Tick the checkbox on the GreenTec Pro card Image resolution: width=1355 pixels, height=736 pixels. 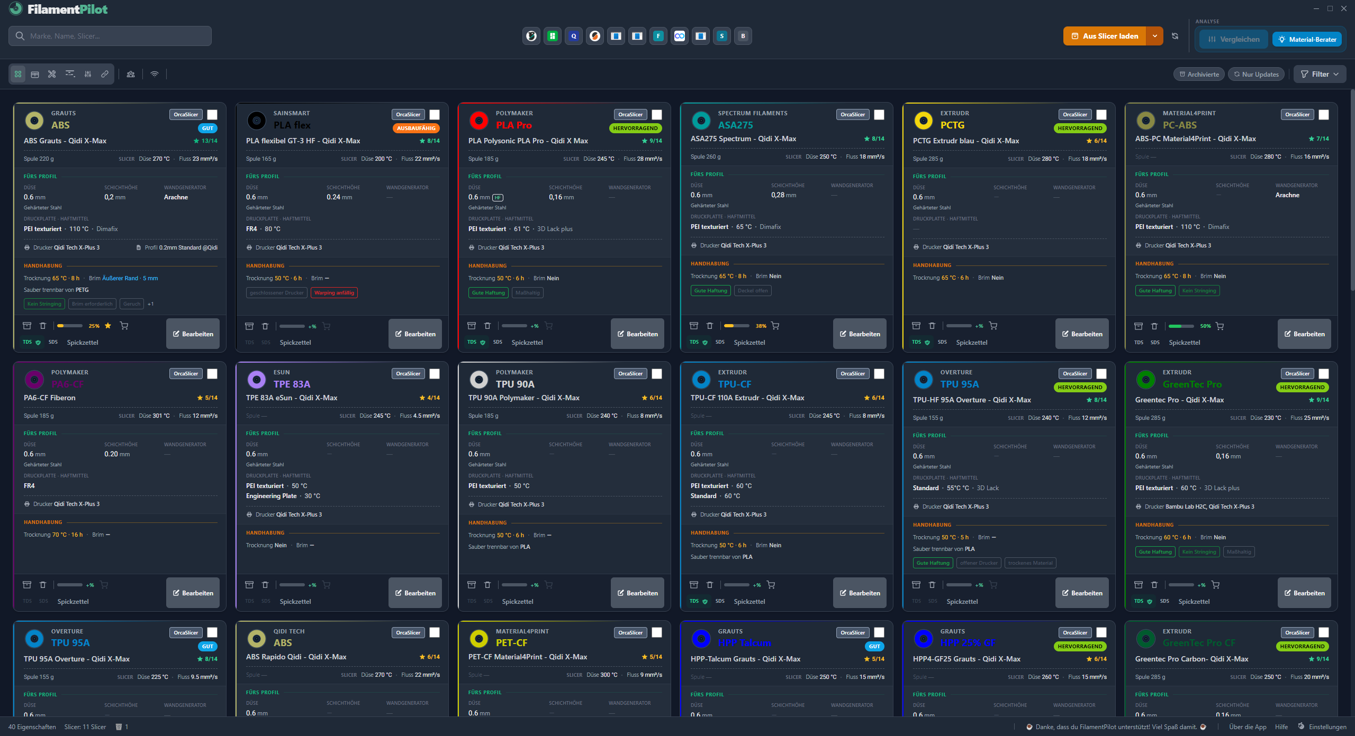1324,374
